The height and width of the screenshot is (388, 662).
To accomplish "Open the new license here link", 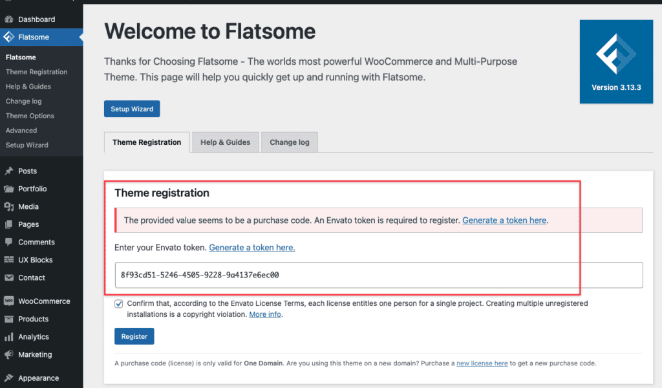I will (482, 363).
